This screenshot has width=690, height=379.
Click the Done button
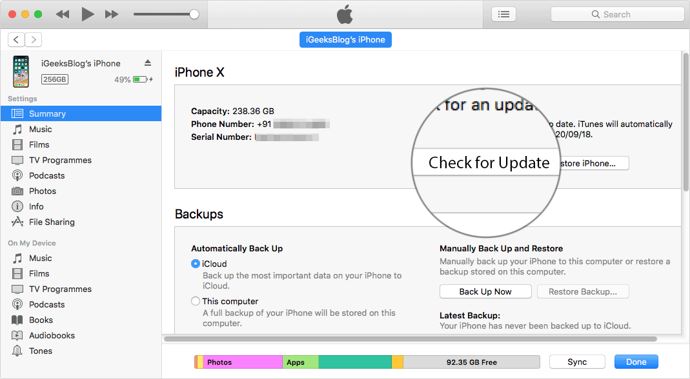636,362
